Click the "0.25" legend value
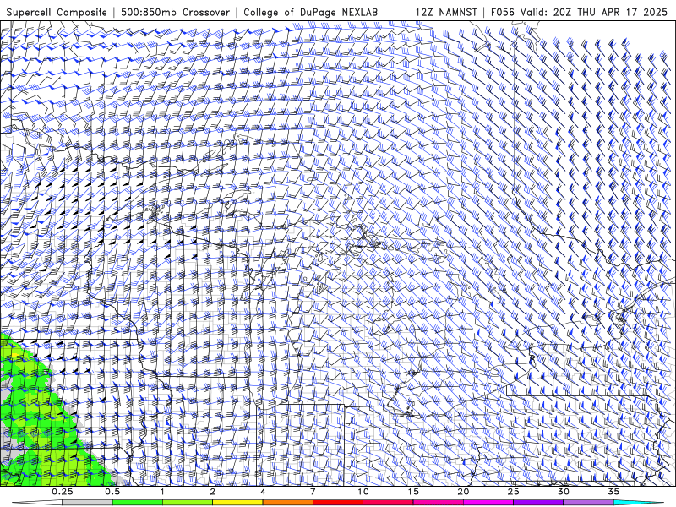 [x=63, y=492]
